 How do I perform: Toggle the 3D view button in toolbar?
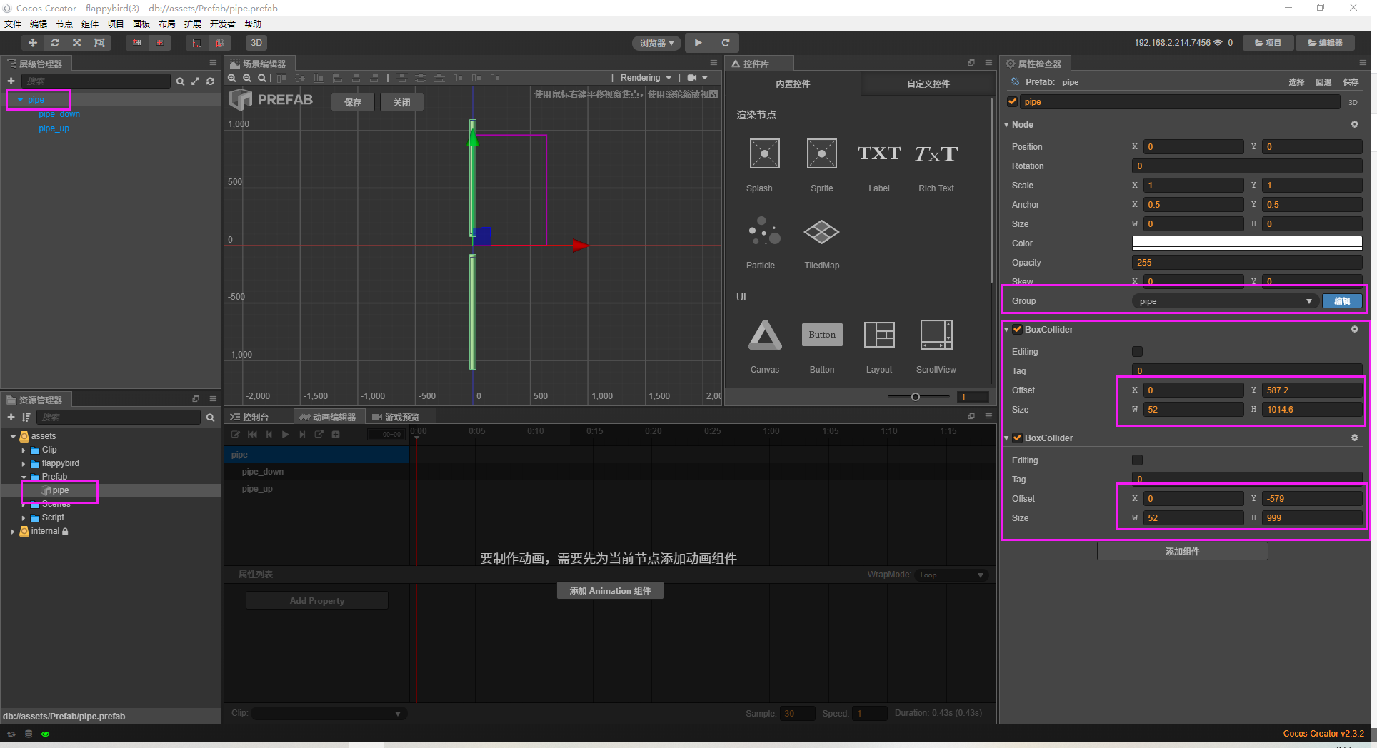256,43
